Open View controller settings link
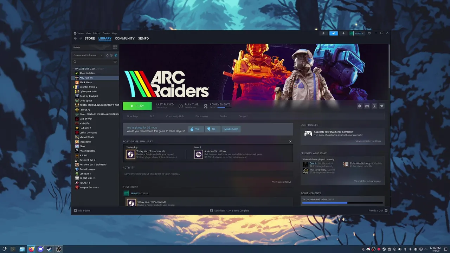The width and height of the screenshot is (450, 253). click(x=368, y=141)
